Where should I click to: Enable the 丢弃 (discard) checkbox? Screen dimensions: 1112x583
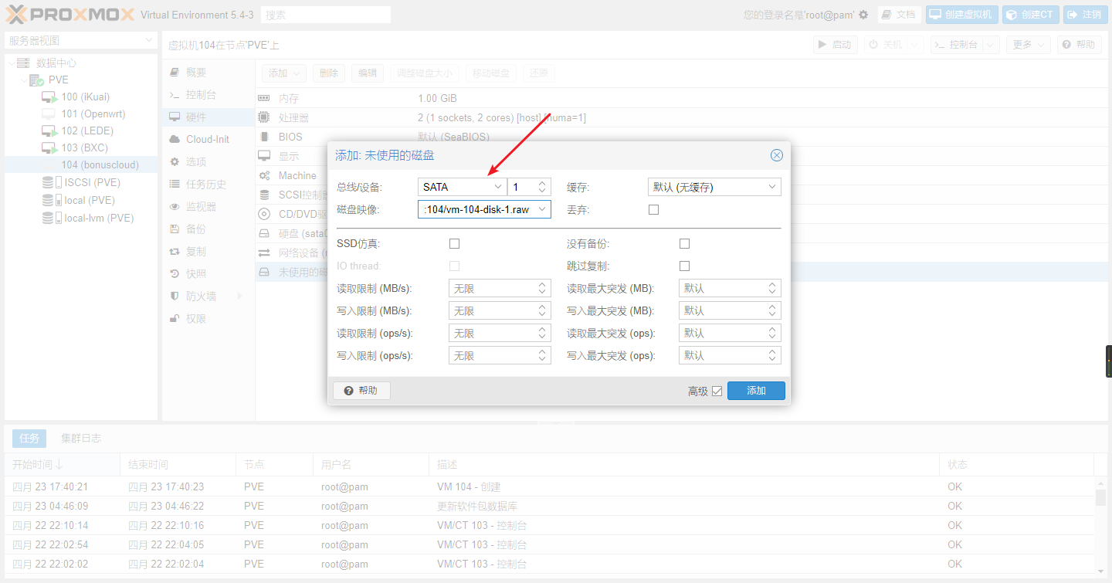pos(653,209)
